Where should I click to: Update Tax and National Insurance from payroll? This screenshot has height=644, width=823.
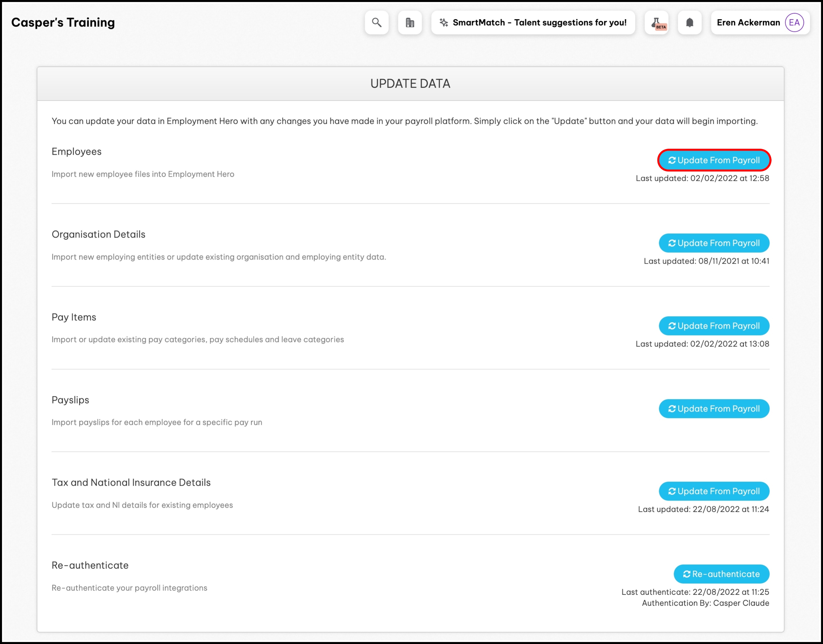[x=714, y=491]
